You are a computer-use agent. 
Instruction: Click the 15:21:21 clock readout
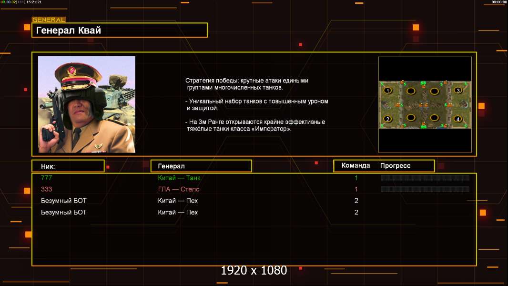[x=34, y=2]
